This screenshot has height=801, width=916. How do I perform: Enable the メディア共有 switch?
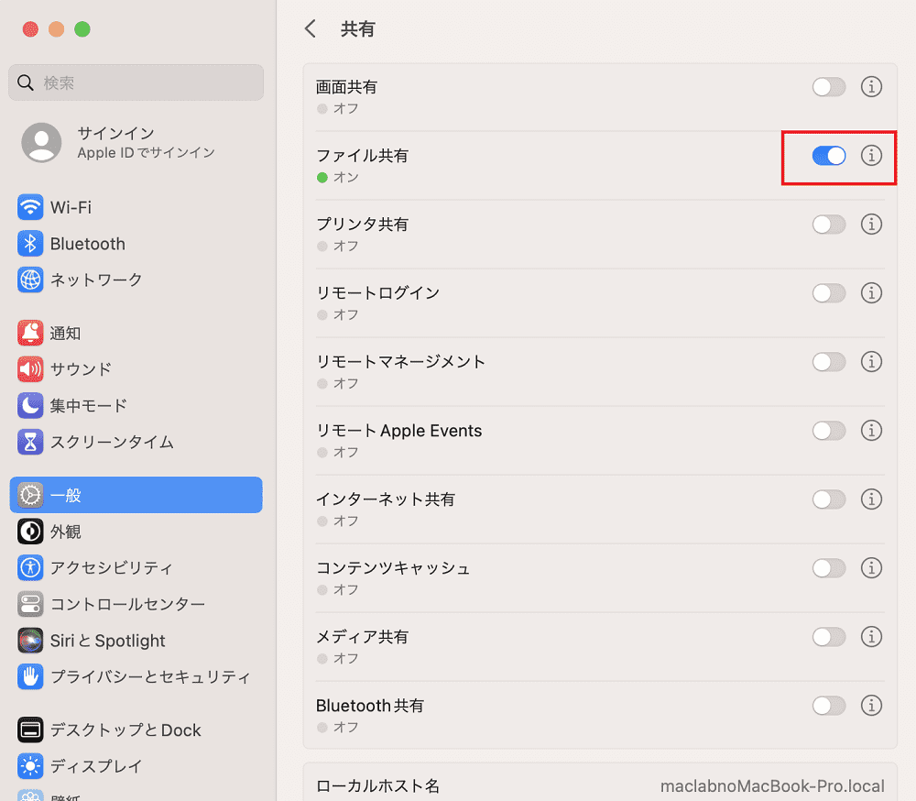[829, 637]
